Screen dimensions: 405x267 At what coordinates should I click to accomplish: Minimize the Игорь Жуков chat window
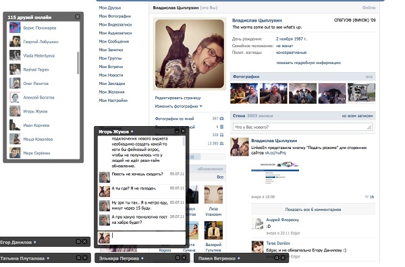point(177,131)
